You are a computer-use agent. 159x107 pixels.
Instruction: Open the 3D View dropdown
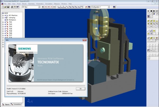click(39, 7)
